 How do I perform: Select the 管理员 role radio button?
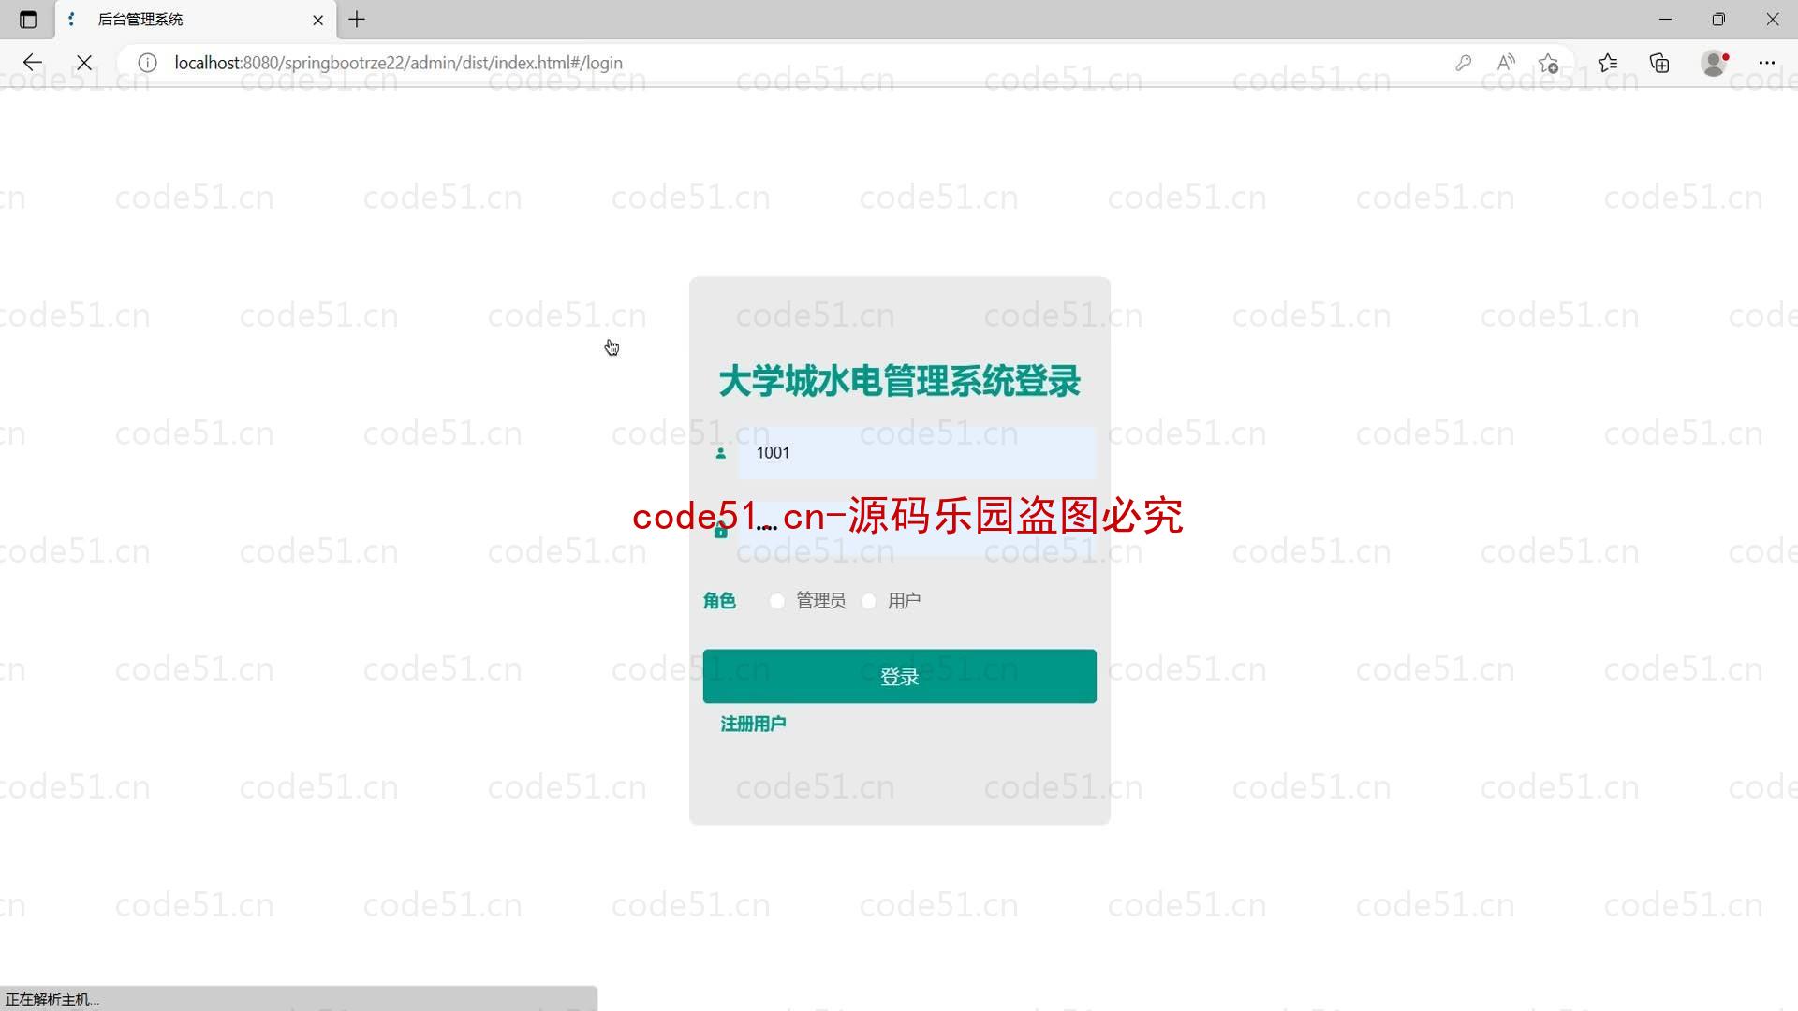[x=777, y=601]
